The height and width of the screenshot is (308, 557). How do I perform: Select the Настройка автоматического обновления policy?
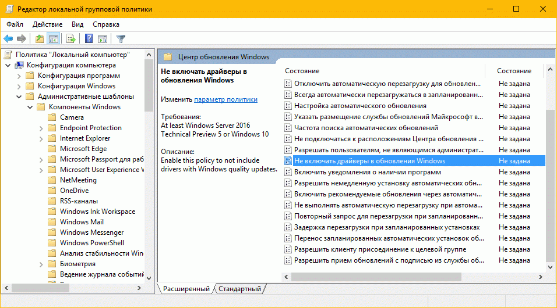coord(359,106)
